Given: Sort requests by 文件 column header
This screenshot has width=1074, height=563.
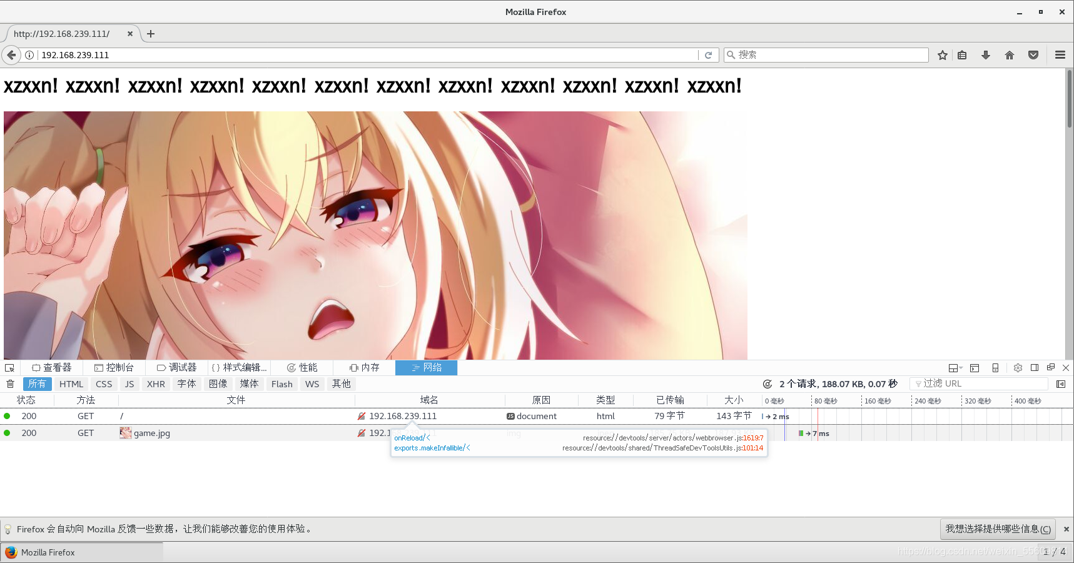Looking at the screenshot, I should [236, 400].
